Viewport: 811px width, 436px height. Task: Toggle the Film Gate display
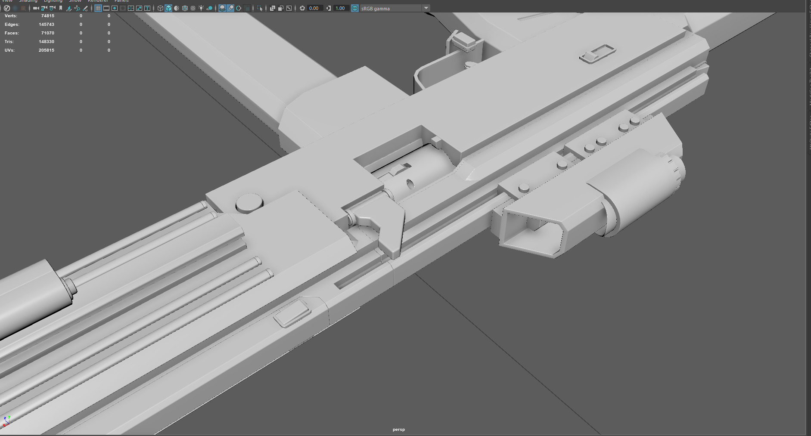pos(106,8)
